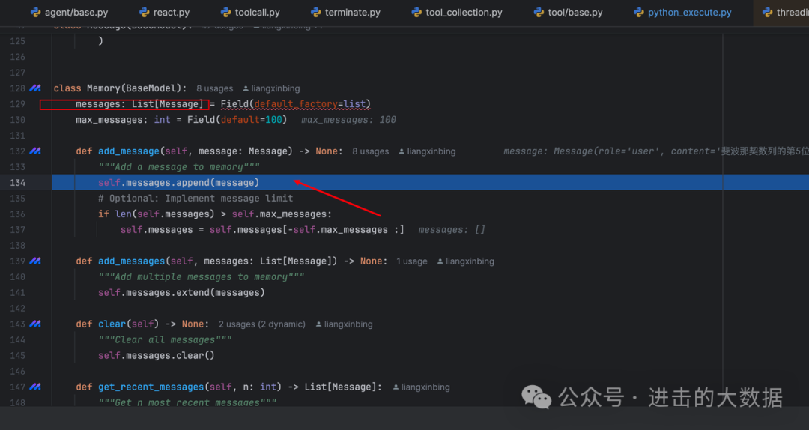Click gutter icon beside def add_message line
Screen dimensions: 809x430
[x=35, y=151]
